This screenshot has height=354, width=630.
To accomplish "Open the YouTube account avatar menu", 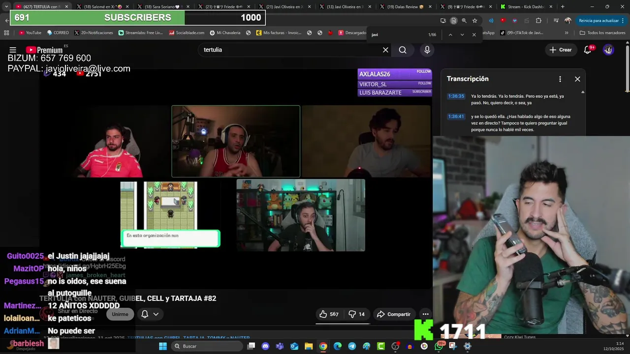I will click(x=608, y=50).
